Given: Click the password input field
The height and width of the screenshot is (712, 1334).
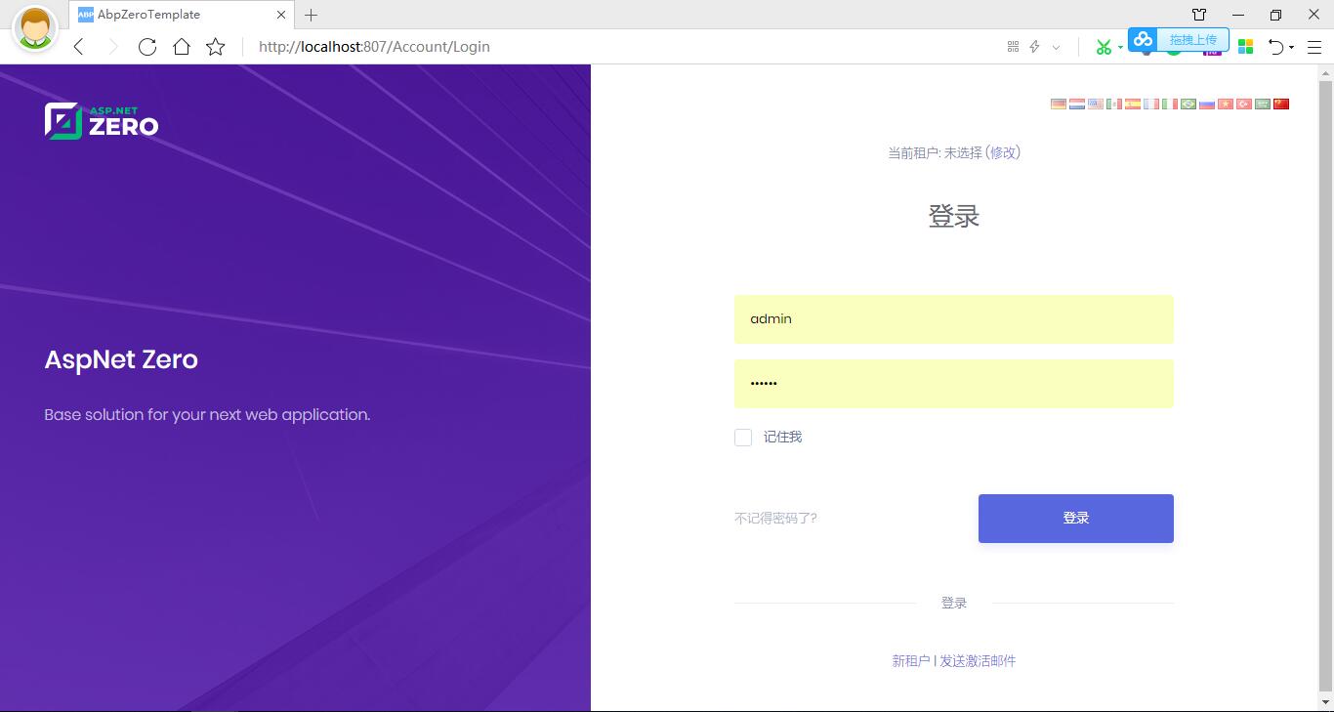Looking at the screenshot, I should (954, 384).
